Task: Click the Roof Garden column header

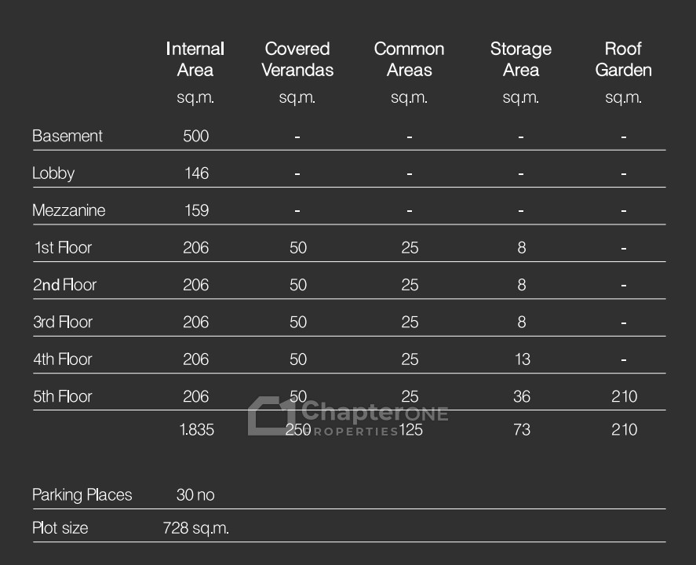Action: pyautogui.click(x=623, y=60)
